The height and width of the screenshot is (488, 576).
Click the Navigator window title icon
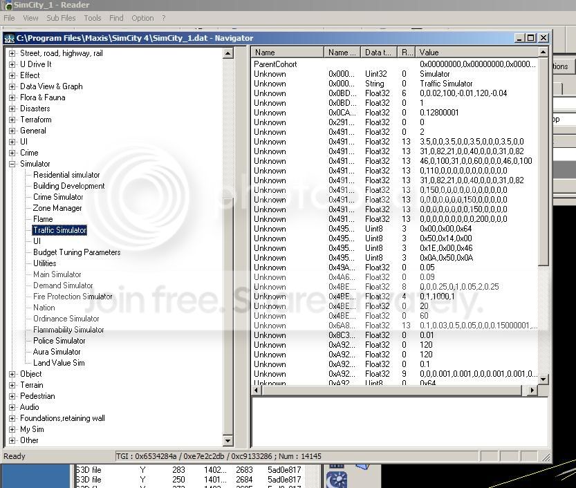[x=10, y=38]
